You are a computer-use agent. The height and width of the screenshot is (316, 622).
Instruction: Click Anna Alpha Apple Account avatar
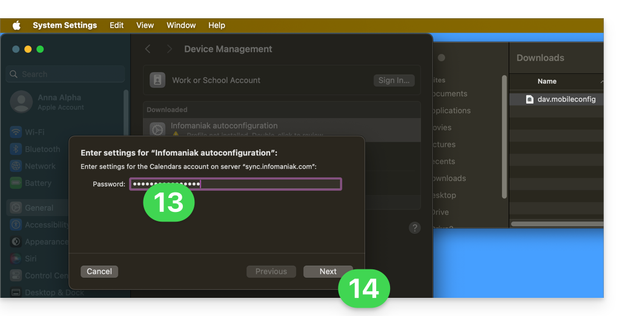click(x=21, y=102)
